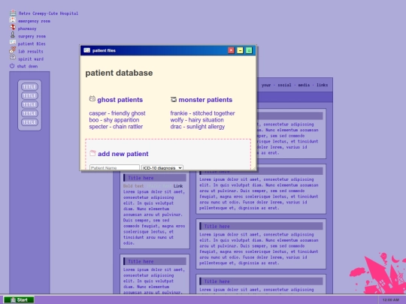Open the Retro Creepy-Cute Hospital desktop icon
The width and height of the screenshot is (406, 304).
(x=44, y=14)
